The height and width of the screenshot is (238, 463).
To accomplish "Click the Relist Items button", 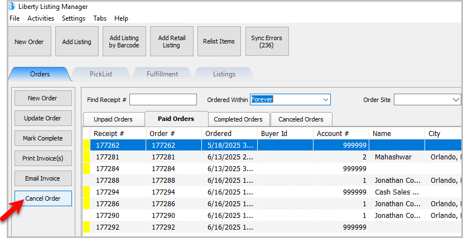I will (219, 42).
